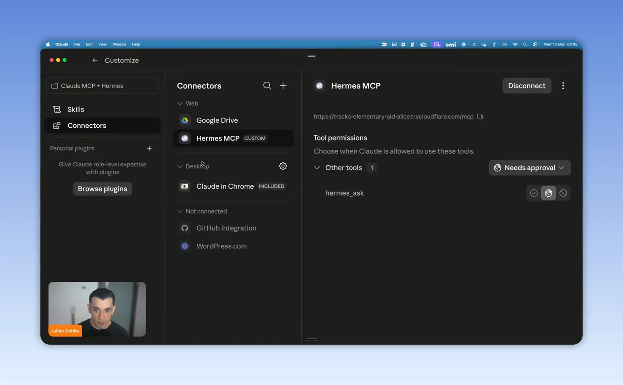Viewport: 623px width, 385px height.
Task: Open the Window menu
Action: (119, 44)
